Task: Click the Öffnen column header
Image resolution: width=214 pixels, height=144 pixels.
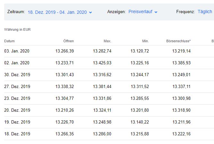Action: (68, 41)
